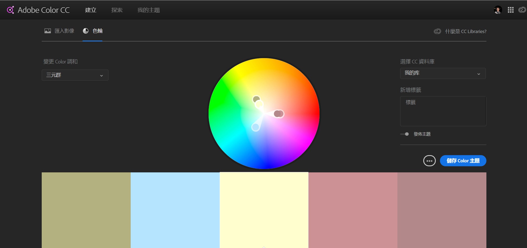Open the 三元群 color harmony dropdown
Screen dimensions: 527x248
pos(75,75)
